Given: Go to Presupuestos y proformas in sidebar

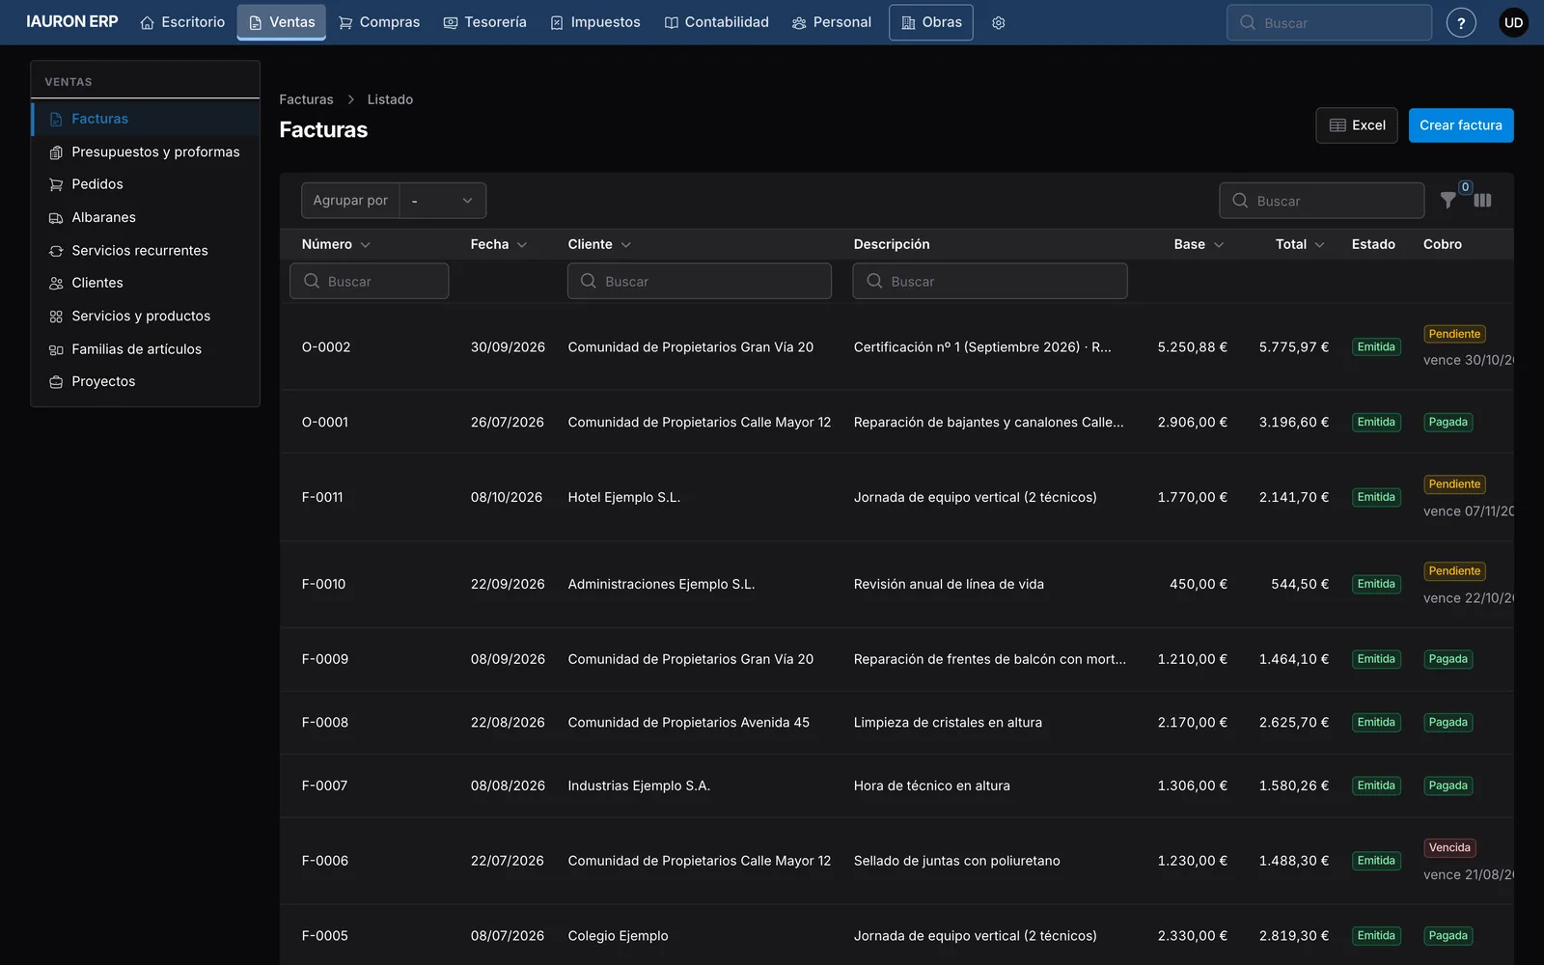Looking at the screenshot, I should click(146, 152).
